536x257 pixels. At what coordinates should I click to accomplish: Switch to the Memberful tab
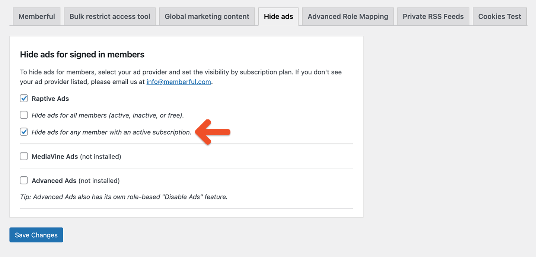point(36,16)
